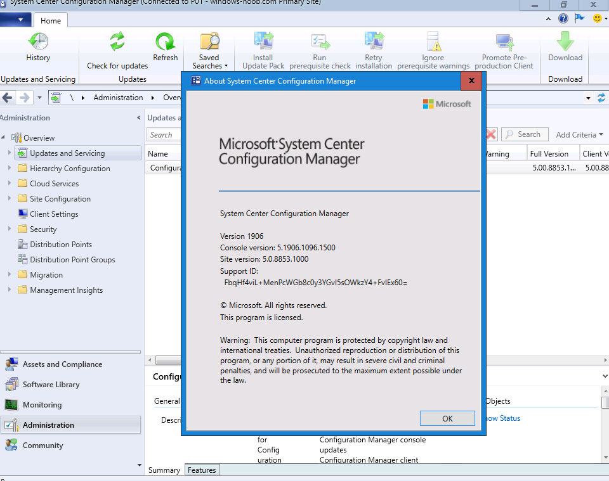This screenshot has width=609, height=481.
Task: Click the Administration breadcrumb segment
Action: pyautogui.click(x=118, y=98)
